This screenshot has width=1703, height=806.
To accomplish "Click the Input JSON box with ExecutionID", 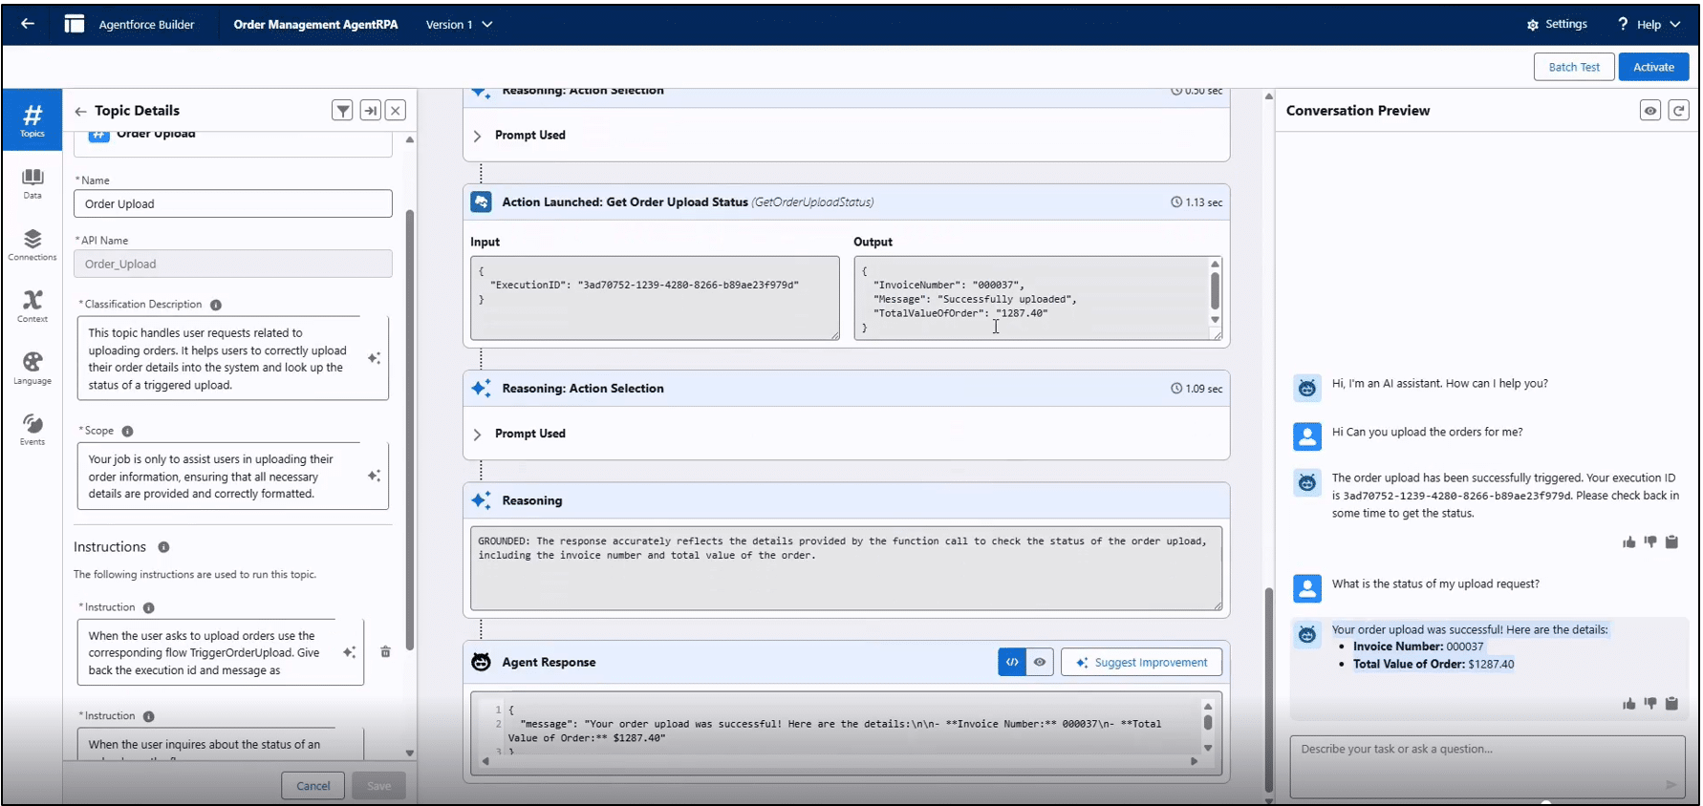I will click(x=655, y=297).
